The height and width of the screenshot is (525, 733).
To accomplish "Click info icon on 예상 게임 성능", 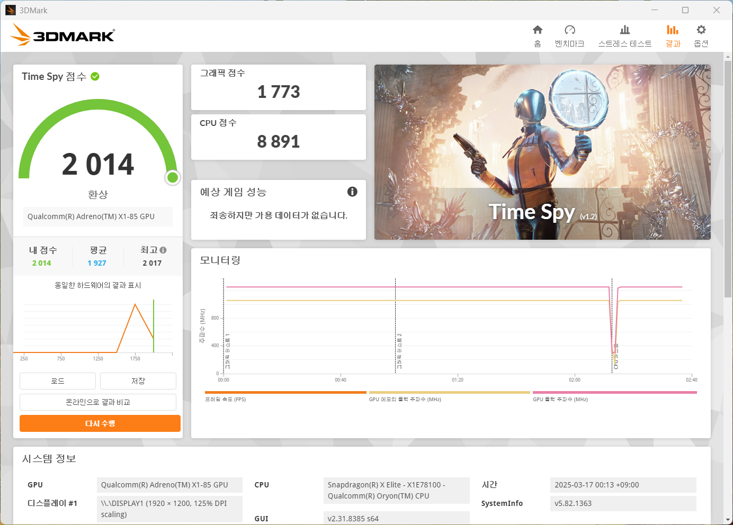I will 352,192.
